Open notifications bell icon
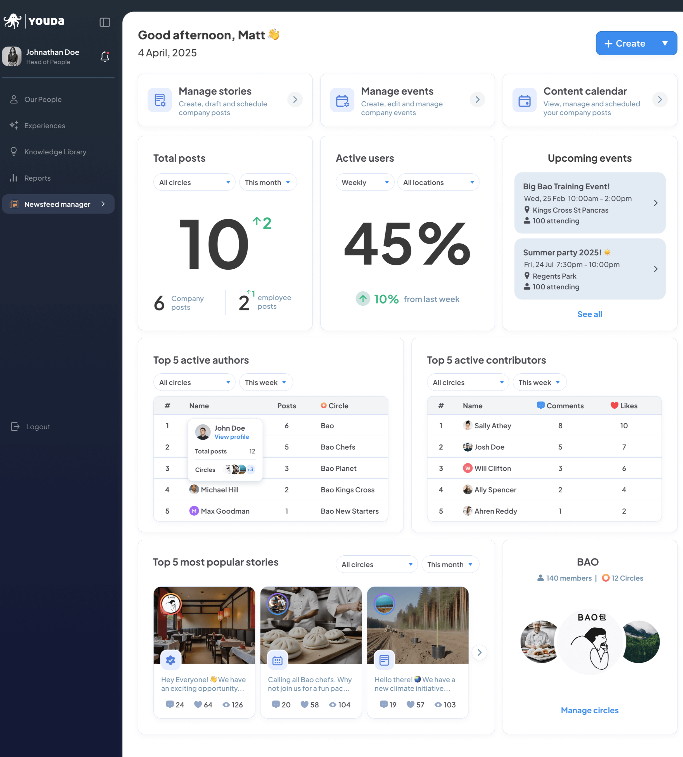The image size is (683, 757). 105,57
